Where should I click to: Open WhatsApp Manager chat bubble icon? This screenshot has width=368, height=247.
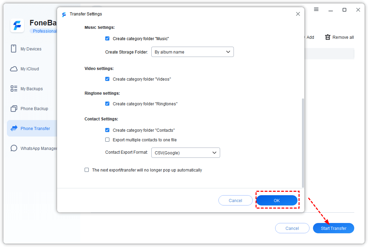14,149
